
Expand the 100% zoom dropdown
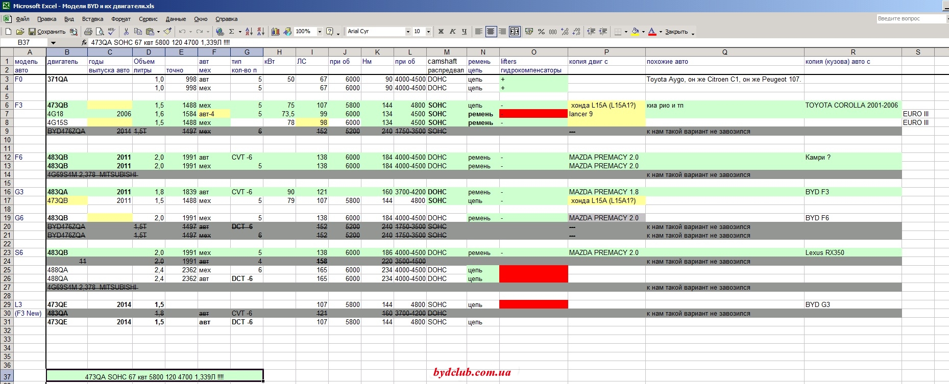coord(320,32)
